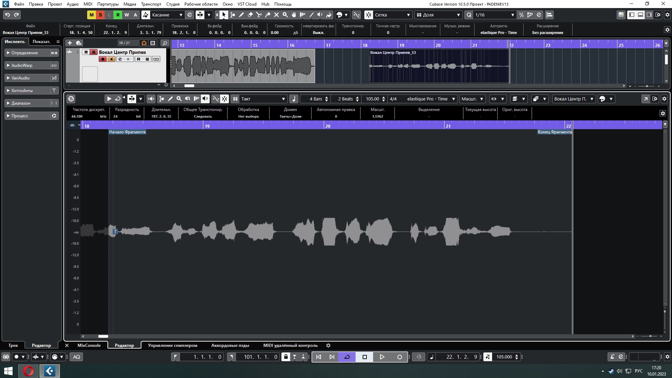Toggle Solo on the Вокал Центр Припев track
This screenshot has width=672, height=378.
93,52
